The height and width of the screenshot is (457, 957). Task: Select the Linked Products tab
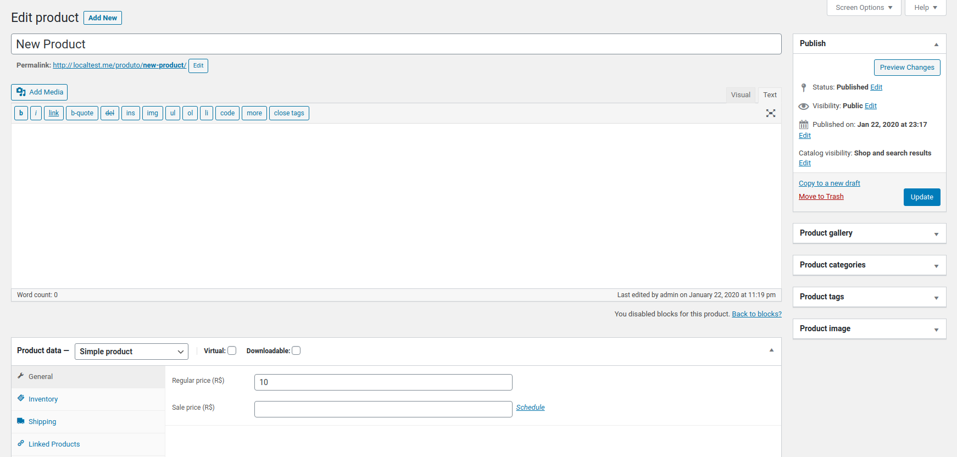tap(88, 444)
